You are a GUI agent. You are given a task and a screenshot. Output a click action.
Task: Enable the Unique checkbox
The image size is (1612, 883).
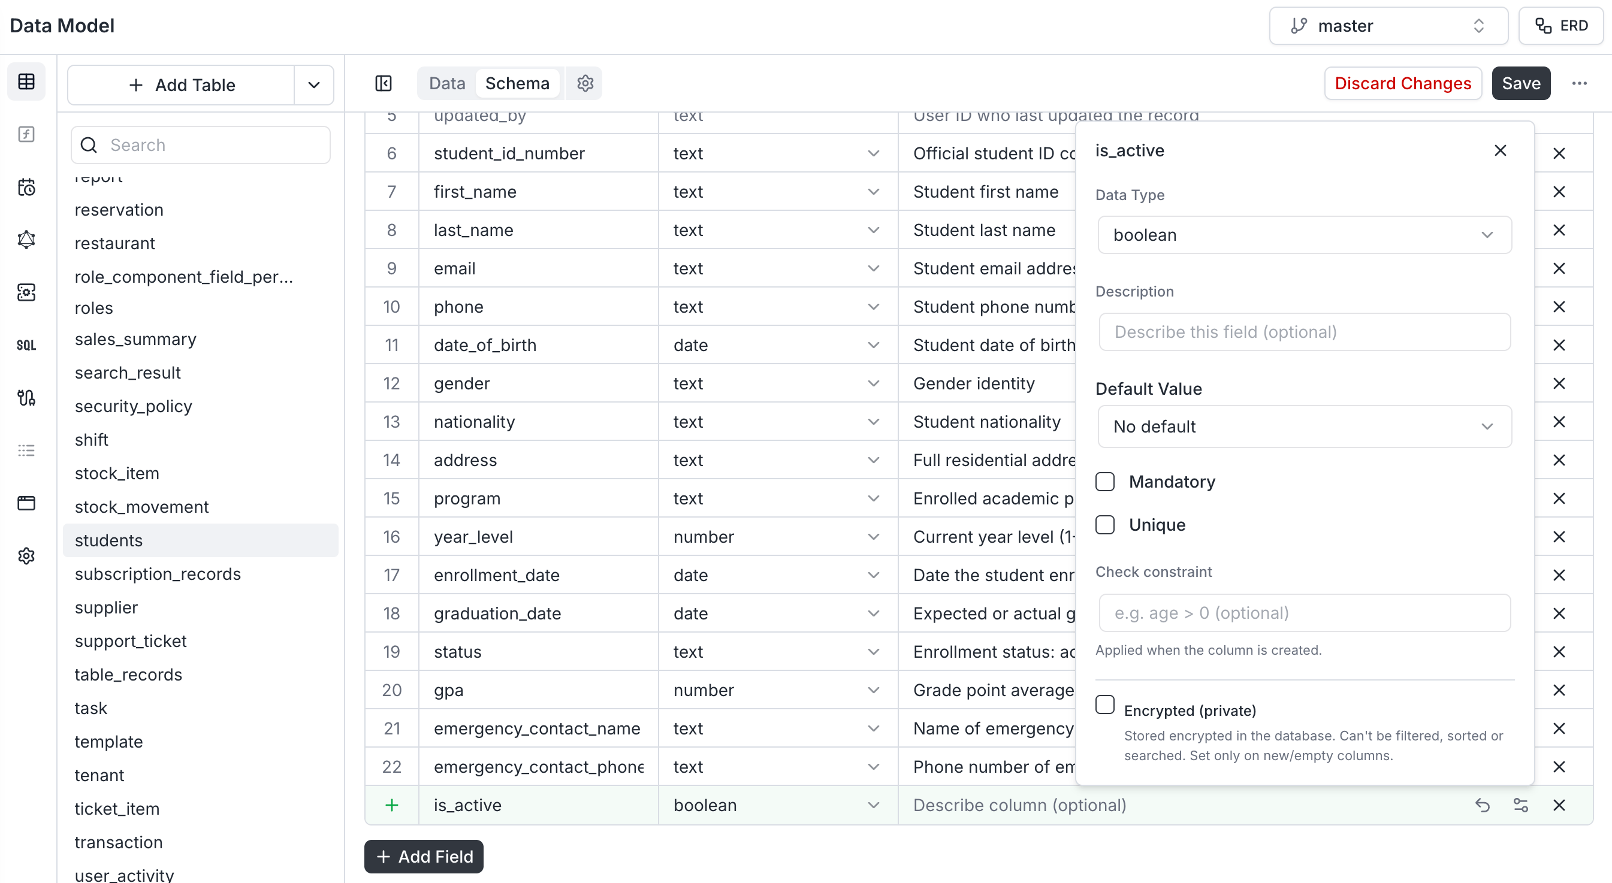click(x=1105, y=525)
